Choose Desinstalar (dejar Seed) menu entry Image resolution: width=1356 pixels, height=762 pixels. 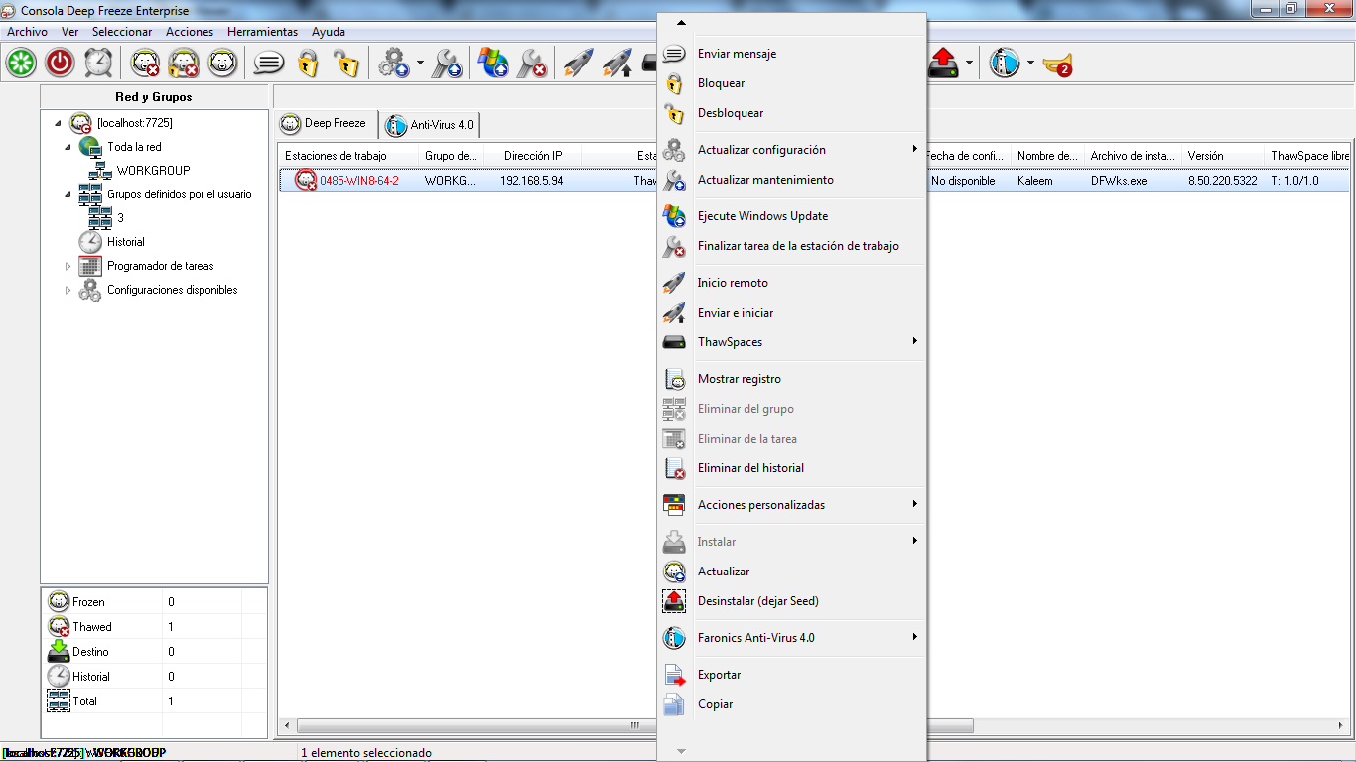pyautogui.click(x=791, y=601)
